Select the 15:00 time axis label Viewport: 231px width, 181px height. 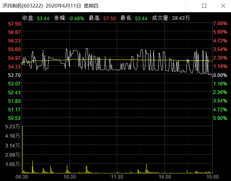click(x=212, y=177)
